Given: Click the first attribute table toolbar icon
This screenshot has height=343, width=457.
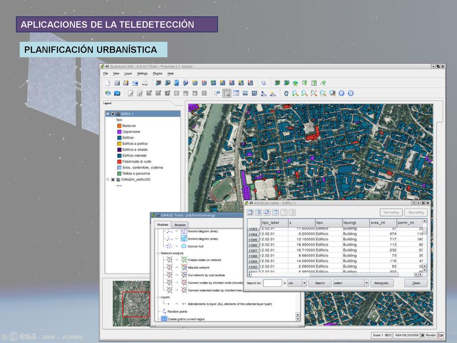Looking at the screenshot, I should (x=250, y=212).
